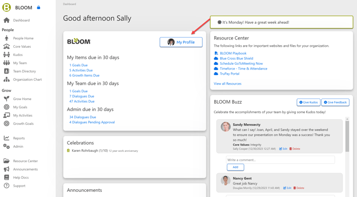Open the My Profile button

point(181,43)
